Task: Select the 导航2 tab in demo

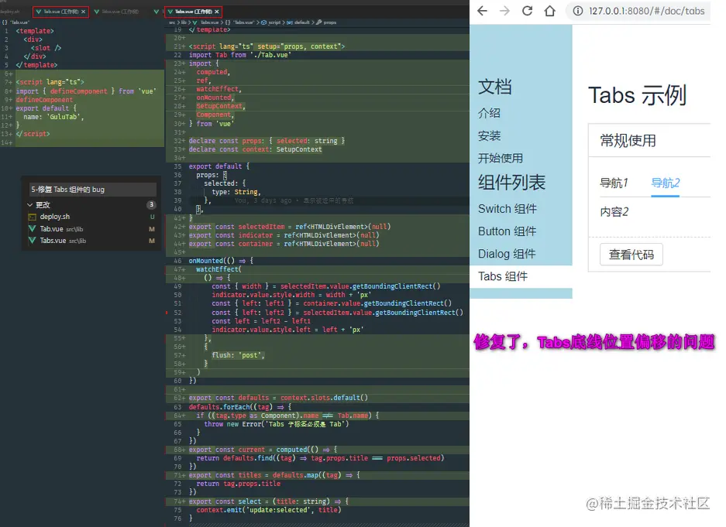Action: pos(666,183)
